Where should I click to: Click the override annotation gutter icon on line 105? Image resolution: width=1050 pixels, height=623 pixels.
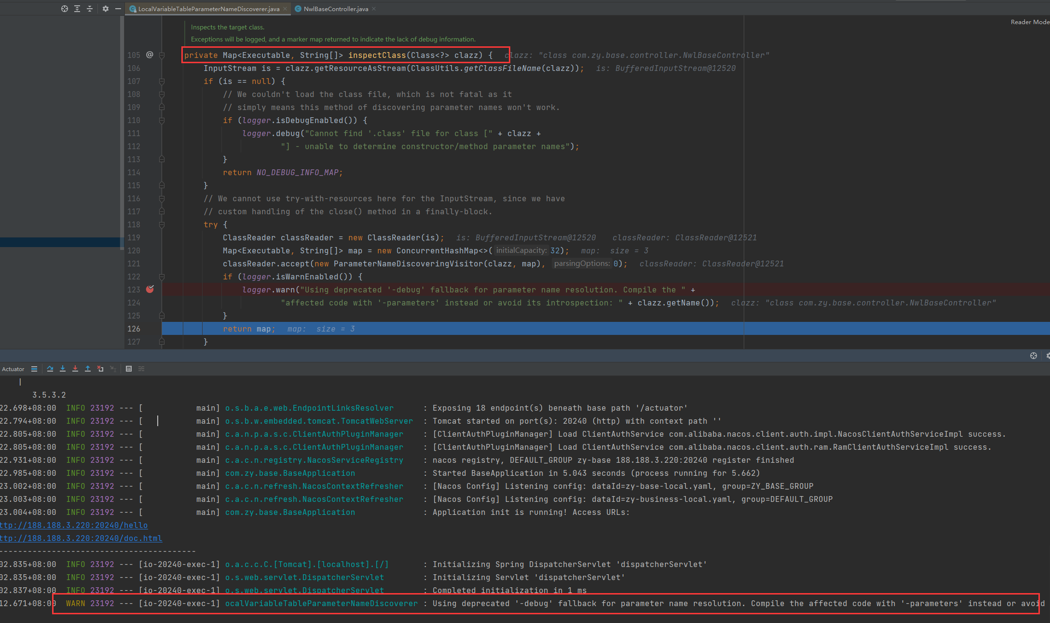click(150, 55)
